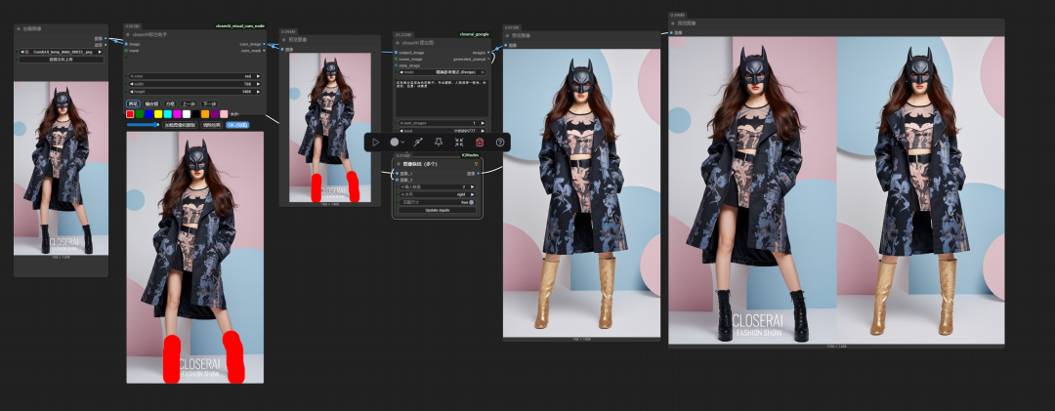1055x411 pixels.
Task: Click the scene_image input port
Action: [397, 59]
